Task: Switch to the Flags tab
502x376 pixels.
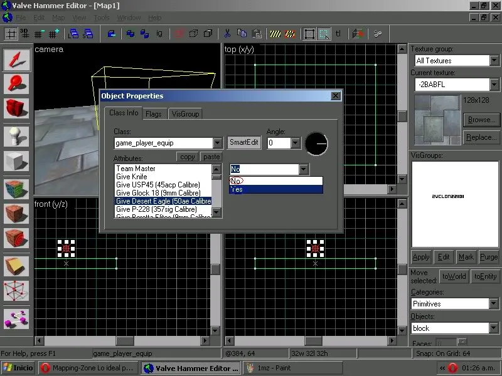Action: [x=153, y=114]
